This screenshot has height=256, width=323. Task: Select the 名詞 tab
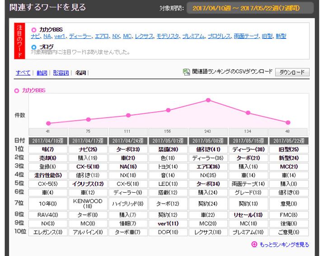pyautogui.click(x=80, y=72)
